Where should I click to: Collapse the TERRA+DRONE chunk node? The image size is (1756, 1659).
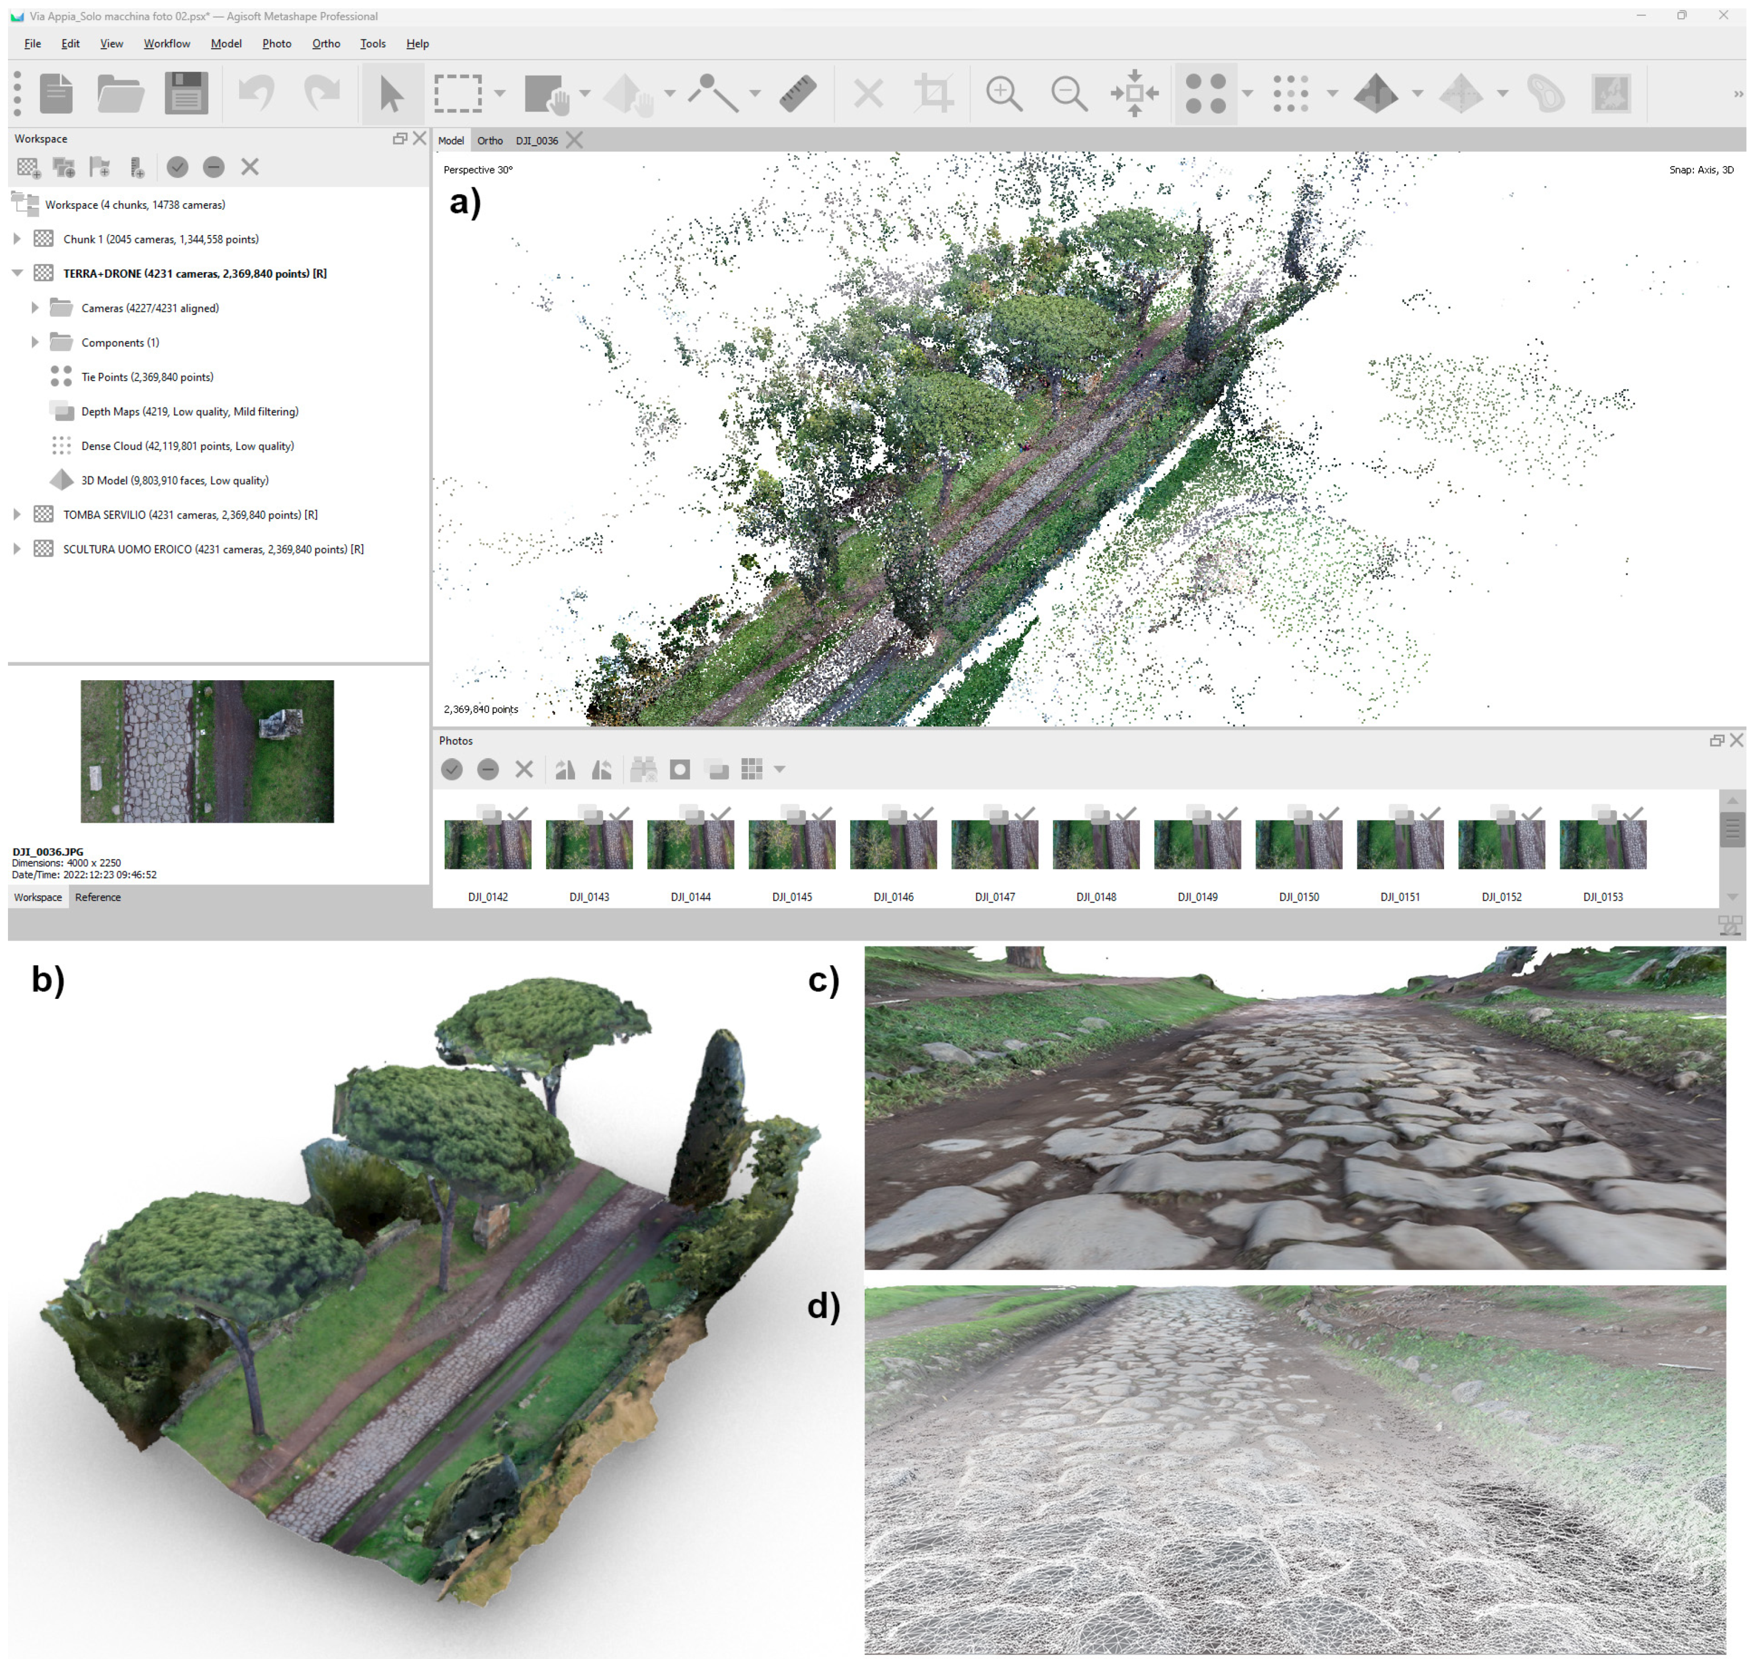pos(17,273)
